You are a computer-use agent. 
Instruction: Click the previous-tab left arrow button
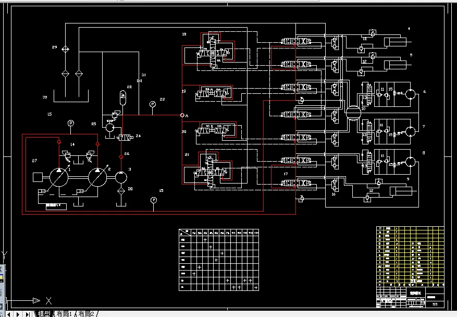click(9, 314)
